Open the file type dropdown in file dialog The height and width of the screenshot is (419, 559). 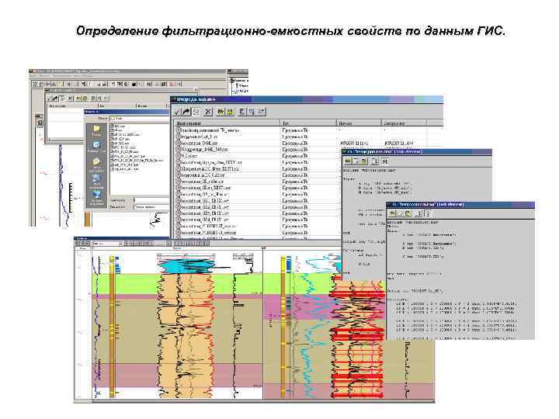(151, 206)
